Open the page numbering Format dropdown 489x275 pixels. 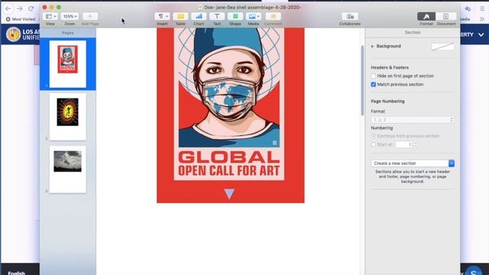point(413,120)
